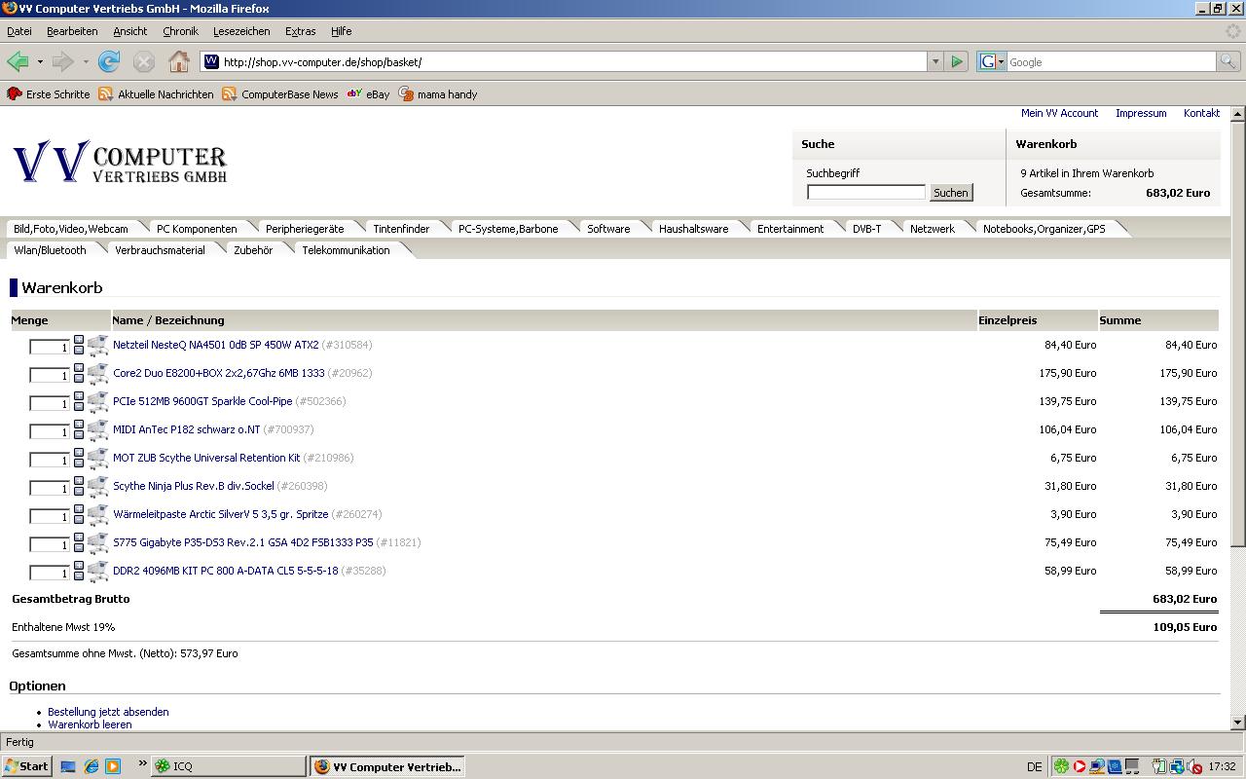Switch to the PC Komponenten category tab

[197, 229]
